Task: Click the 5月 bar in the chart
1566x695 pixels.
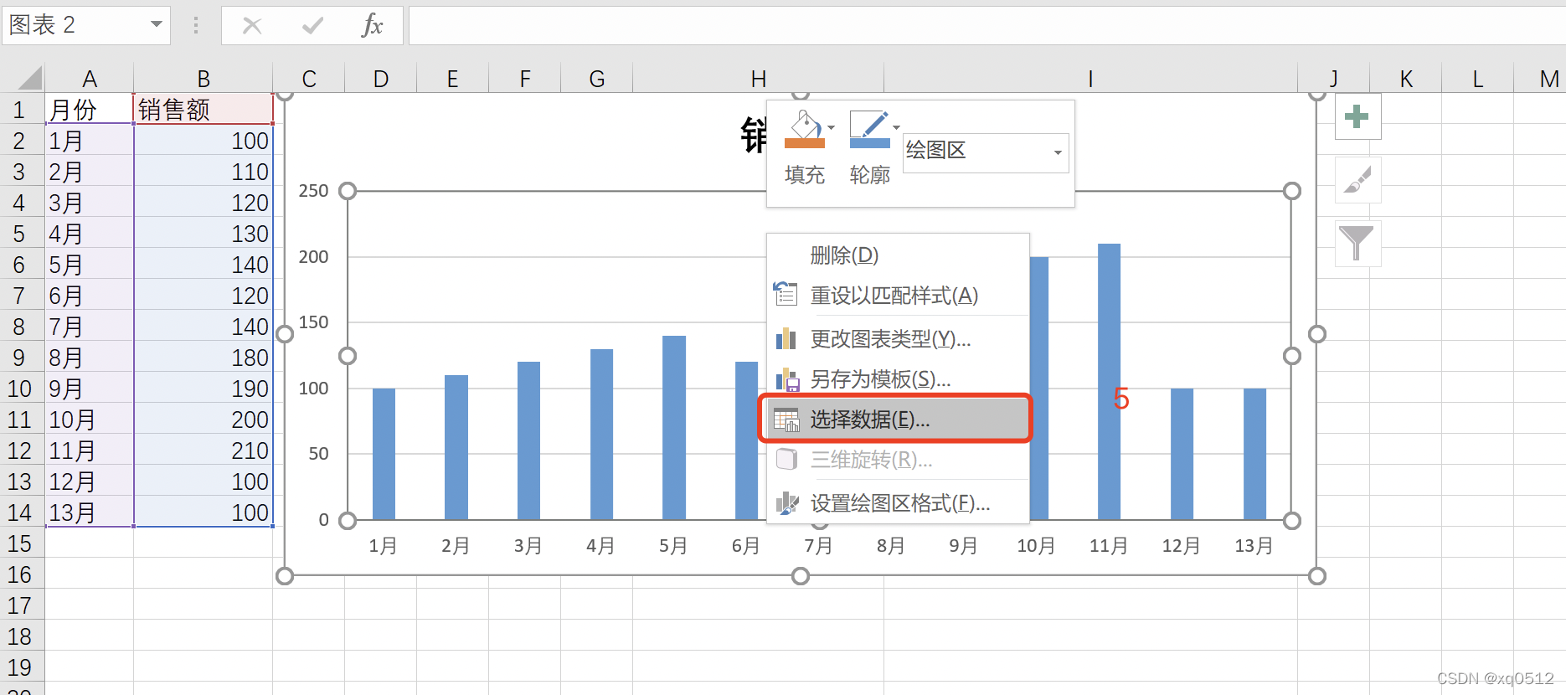Action: pos(674,428)
